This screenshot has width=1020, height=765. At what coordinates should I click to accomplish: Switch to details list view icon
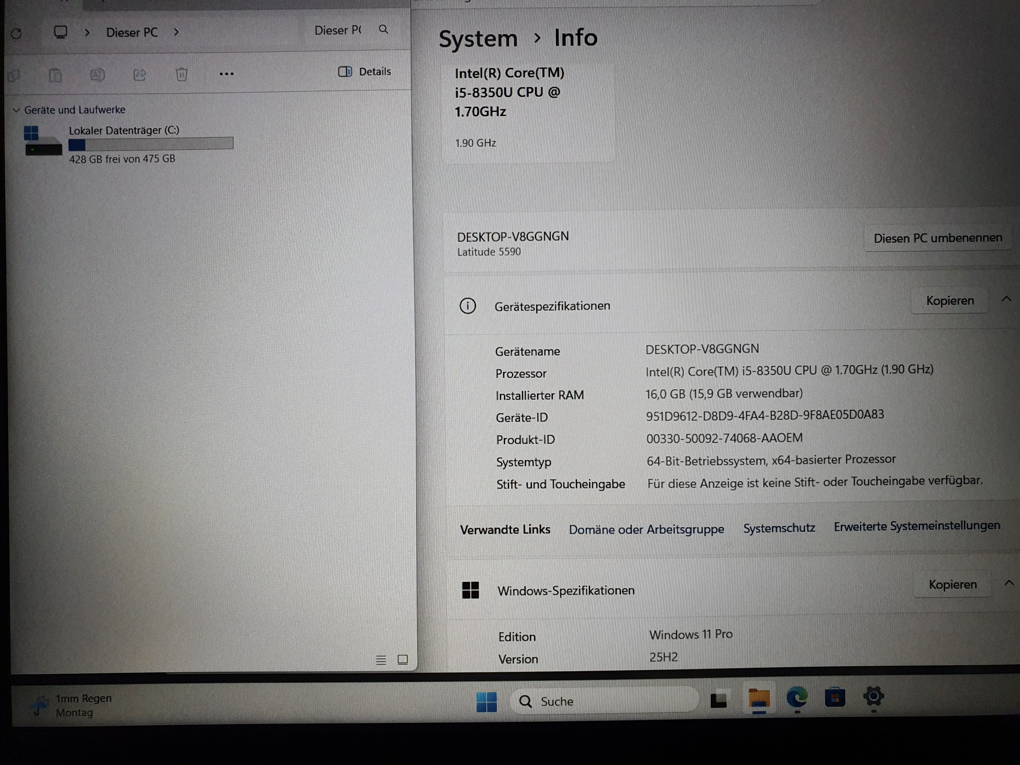click(381, 660)
